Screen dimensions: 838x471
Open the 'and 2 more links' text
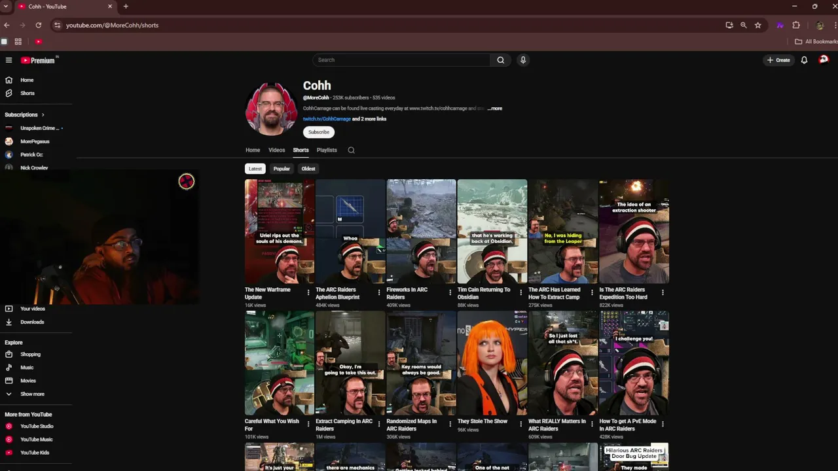coord(369,119)
